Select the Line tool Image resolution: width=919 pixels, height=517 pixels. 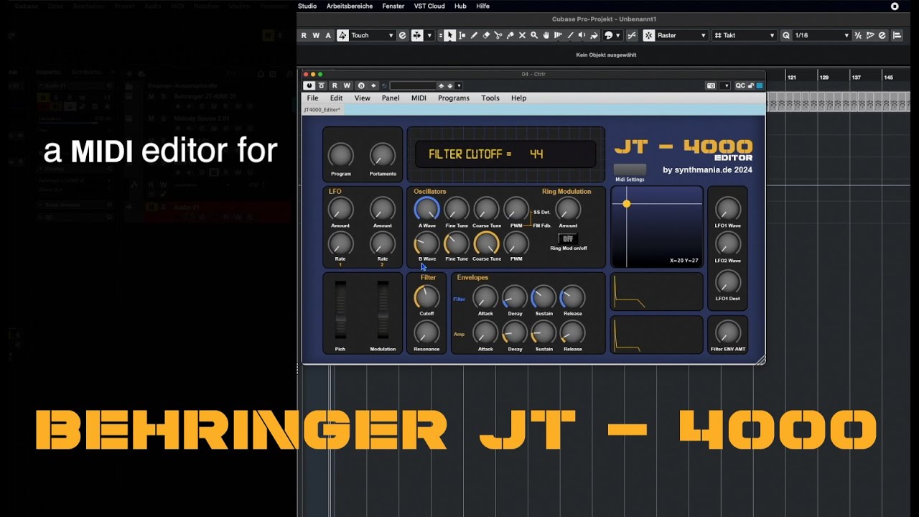[570, 35]
